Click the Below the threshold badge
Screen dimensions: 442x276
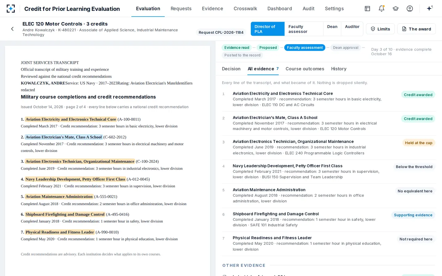click(x=414, y=167)
